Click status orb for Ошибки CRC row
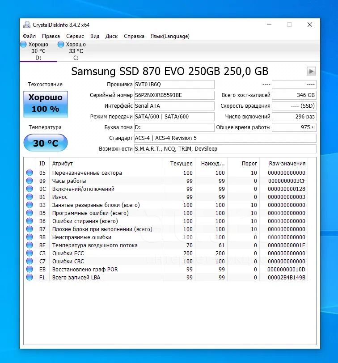 30,261
